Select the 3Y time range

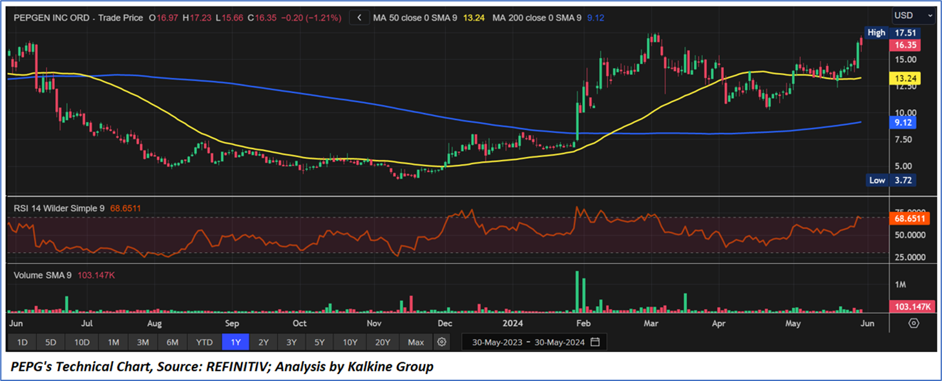(x=291, y=342)
